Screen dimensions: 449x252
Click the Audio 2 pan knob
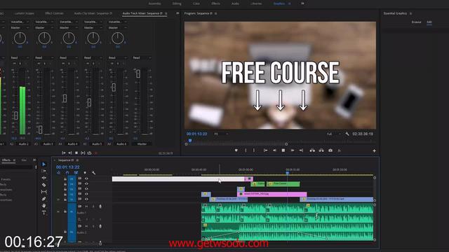(x=20, y=38)
